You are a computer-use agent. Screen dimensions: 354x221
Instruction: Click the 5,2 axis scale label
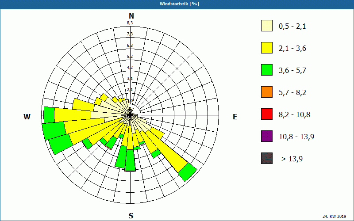130,57
